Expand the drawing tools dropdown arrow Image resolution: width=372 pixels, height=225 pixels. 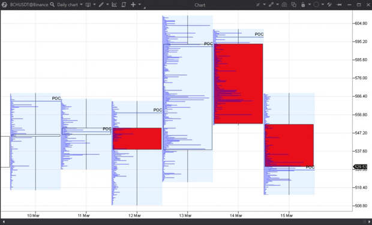tap(107, 5)
